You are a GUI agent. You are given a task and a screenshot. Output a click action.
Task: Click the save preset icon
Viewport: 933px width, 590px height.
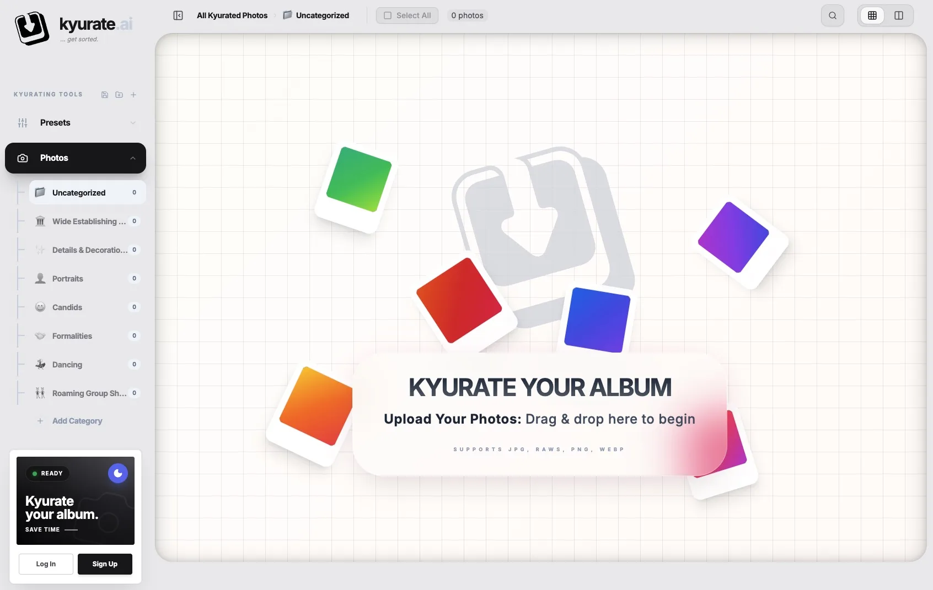coord(105,95)
